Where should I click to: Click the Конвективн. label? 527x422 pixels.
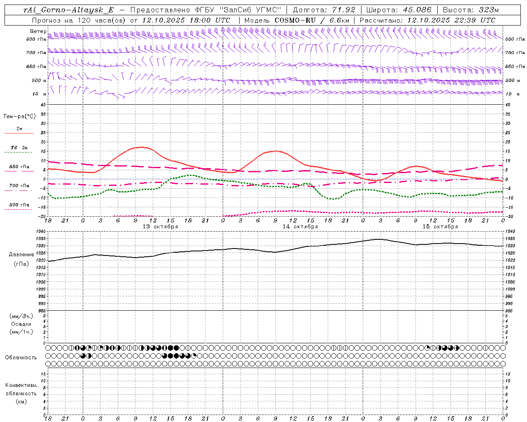coord(21,385)
